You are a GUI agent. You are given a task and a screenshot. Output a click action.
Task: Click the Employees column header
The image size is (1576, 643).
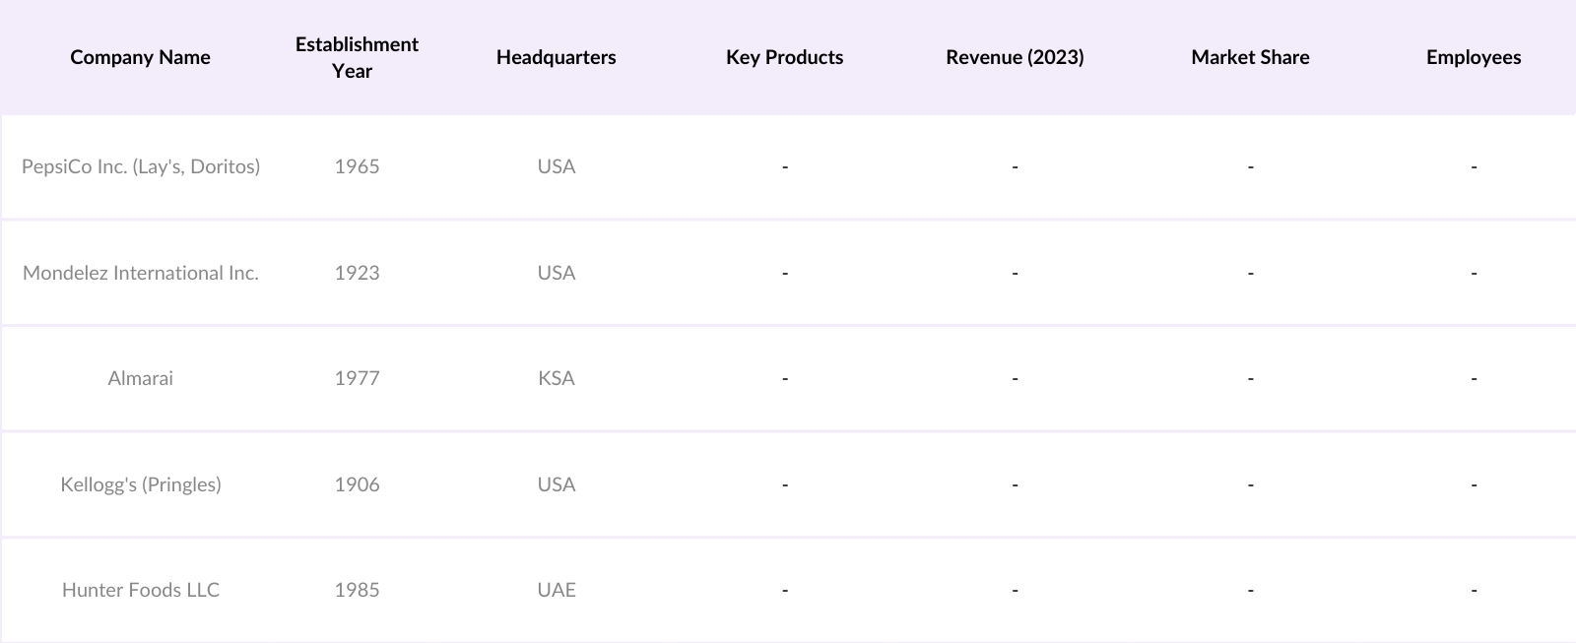[1474, 57]
